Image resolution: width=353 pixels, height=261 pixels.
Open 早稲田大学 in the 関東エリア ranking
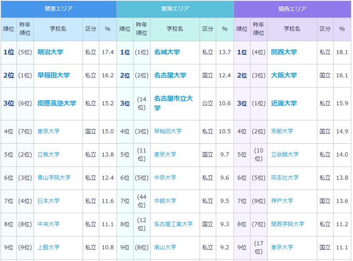pos(54,75)
